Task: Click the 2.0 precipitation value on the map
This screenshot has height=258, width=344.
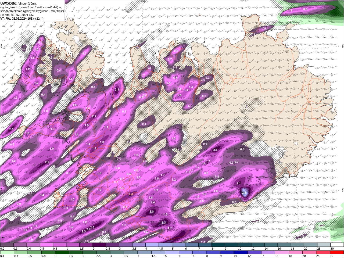Action: tap(131, 194)
